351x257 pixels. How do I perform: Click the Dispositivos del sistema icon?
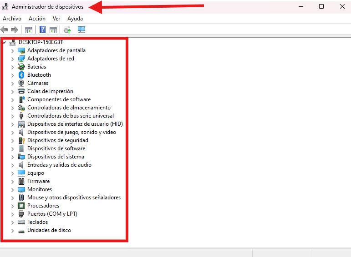click(21, 157)
